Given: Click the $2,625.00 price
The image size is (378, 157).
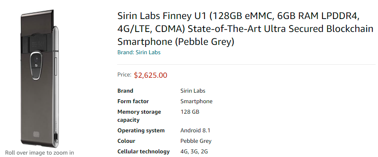Looking at the screenshot, I should pyautogui.click(x=150, y=75).
